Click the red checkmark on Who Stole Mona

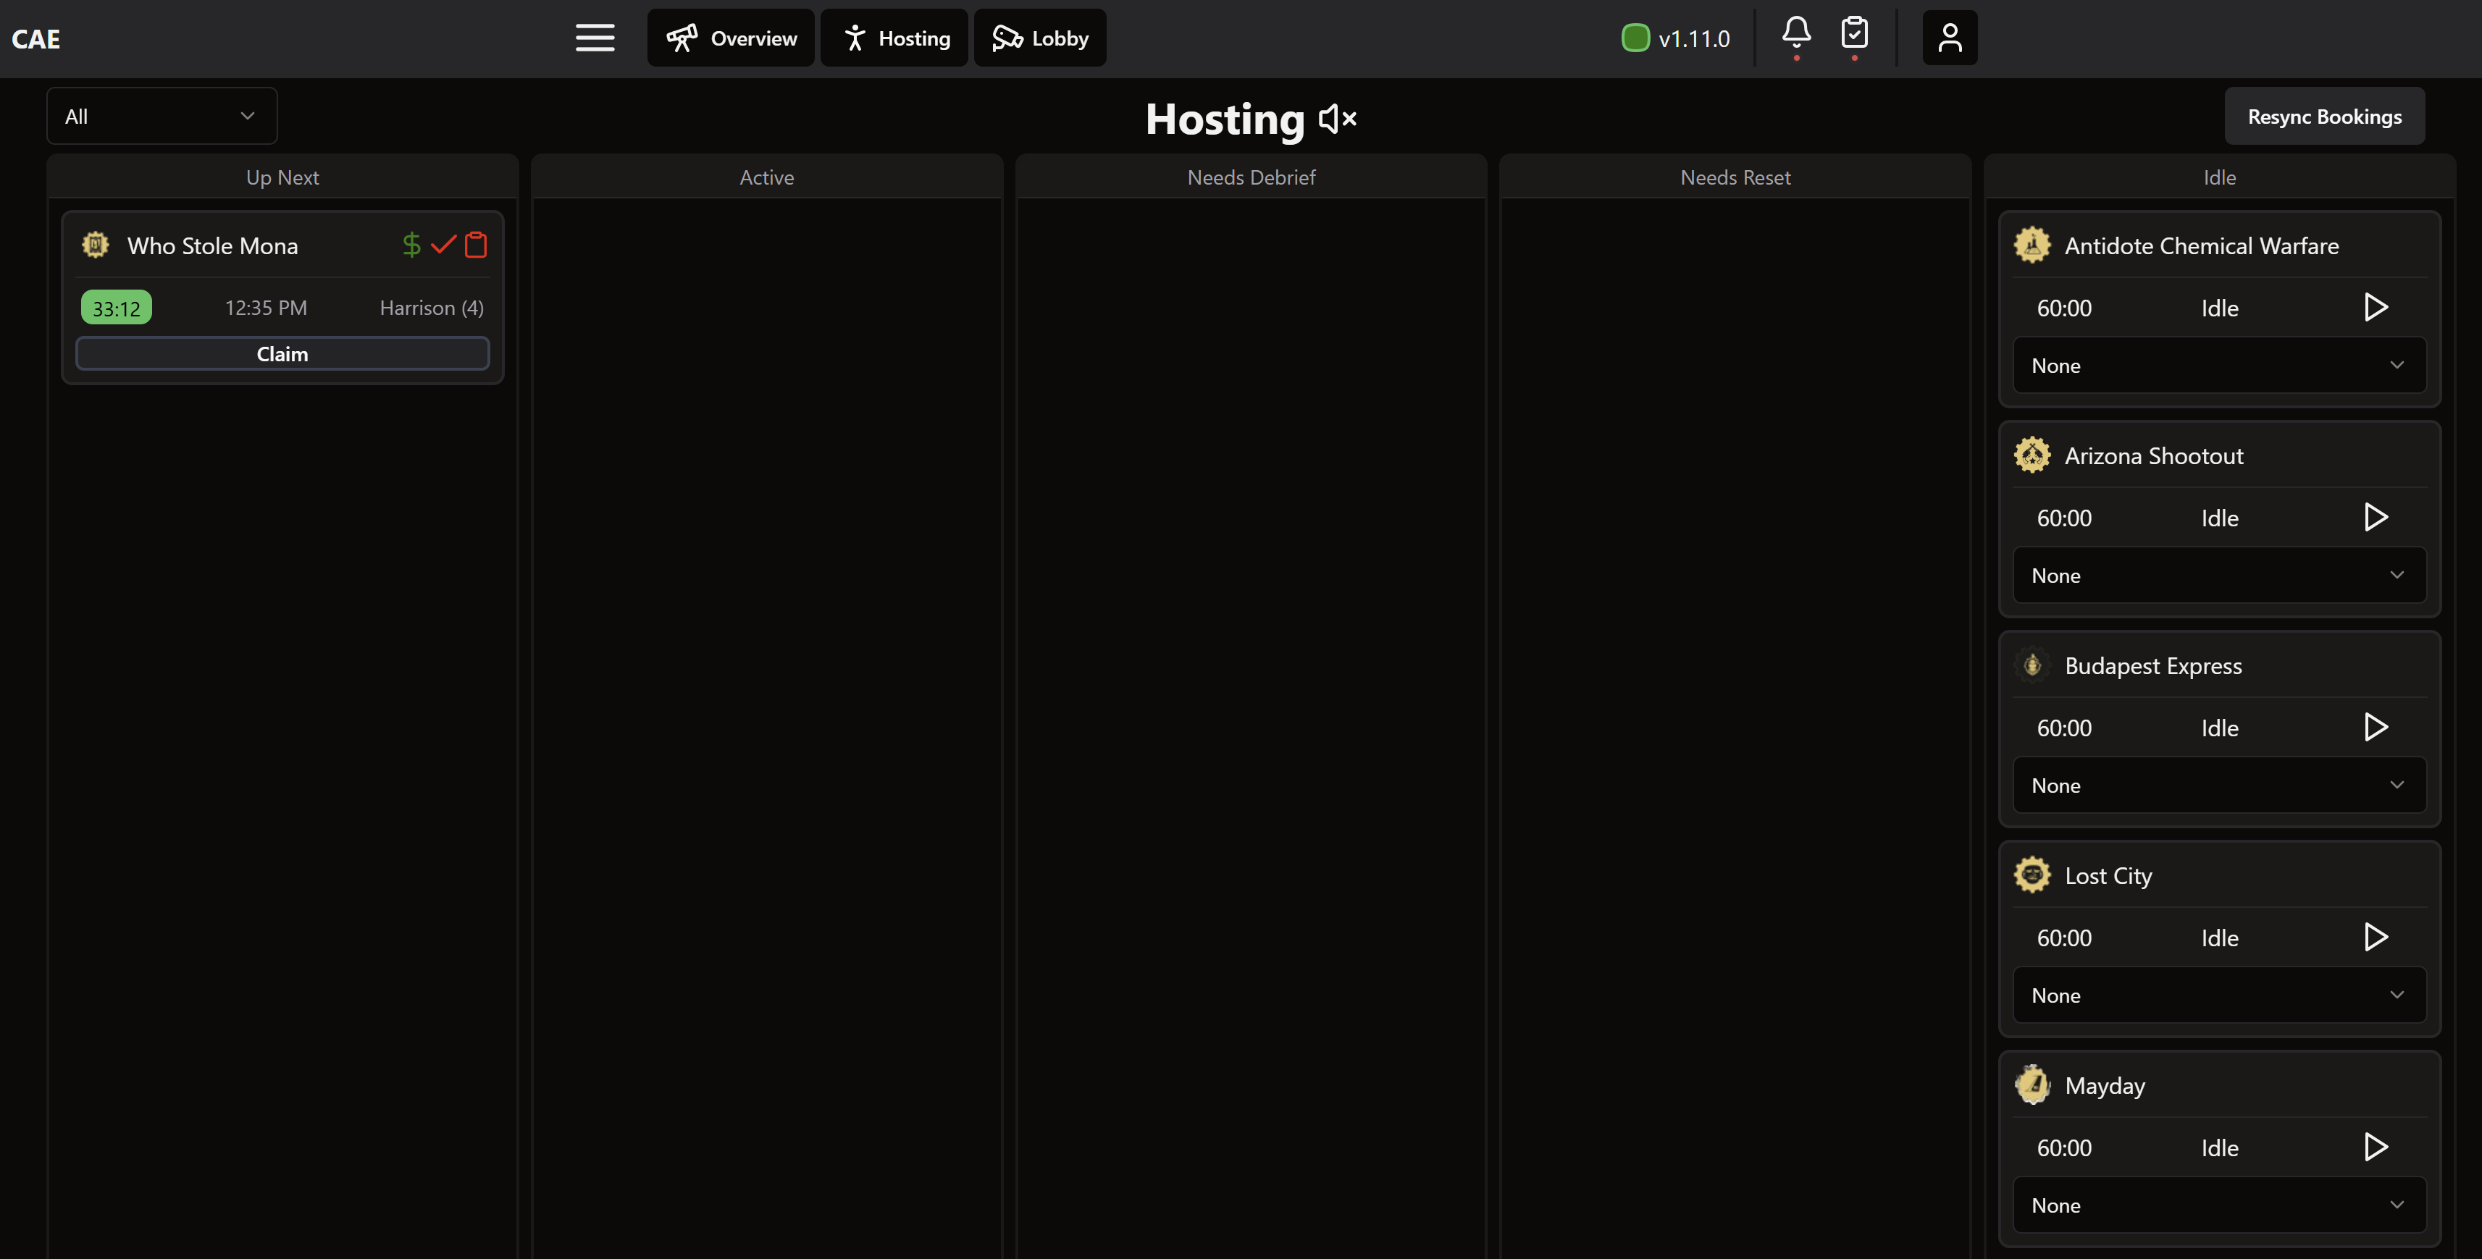click(x=443, y=245)
